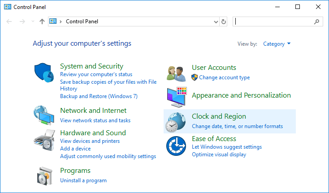Open Uninstall a program link

[83, 180]
